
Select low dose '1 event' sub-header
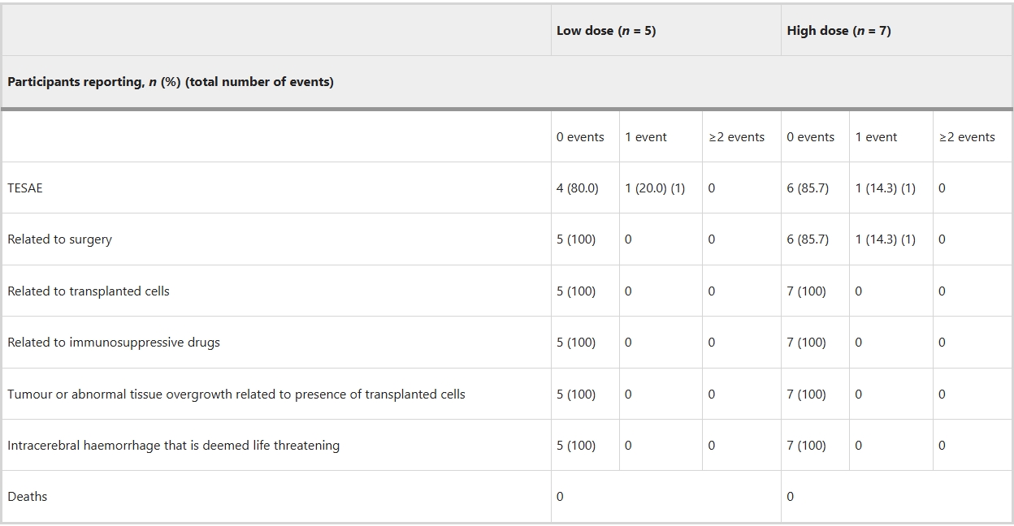(646, 137)
